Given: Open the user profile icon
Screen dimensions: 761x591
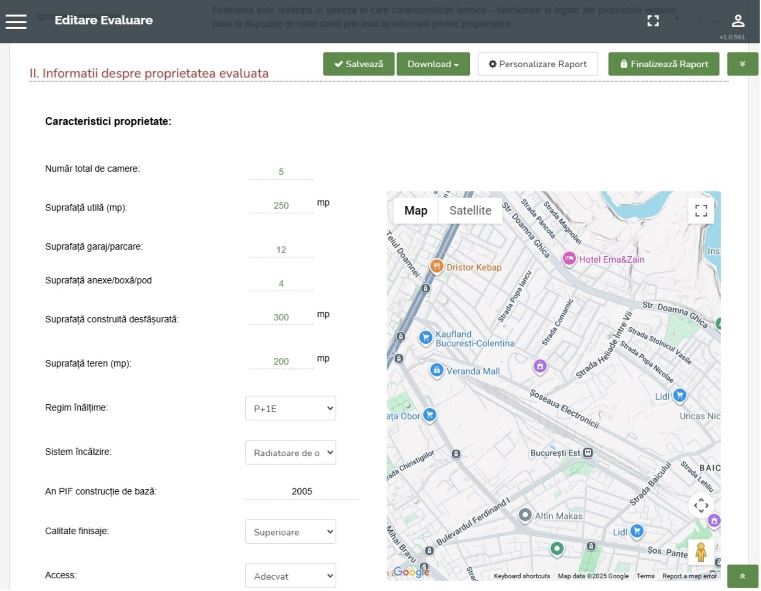Looking at the screenshot, I should point(738,21).
